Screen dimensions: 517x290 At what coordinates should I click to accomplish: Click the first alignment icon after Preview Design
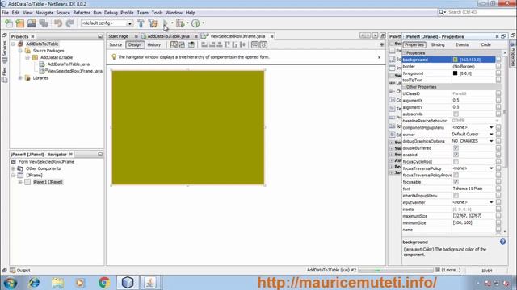(x=204, y=45)
